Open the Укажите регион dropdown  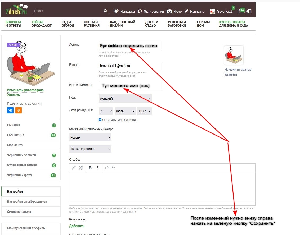pyautogui.click(x=90, y=149)
